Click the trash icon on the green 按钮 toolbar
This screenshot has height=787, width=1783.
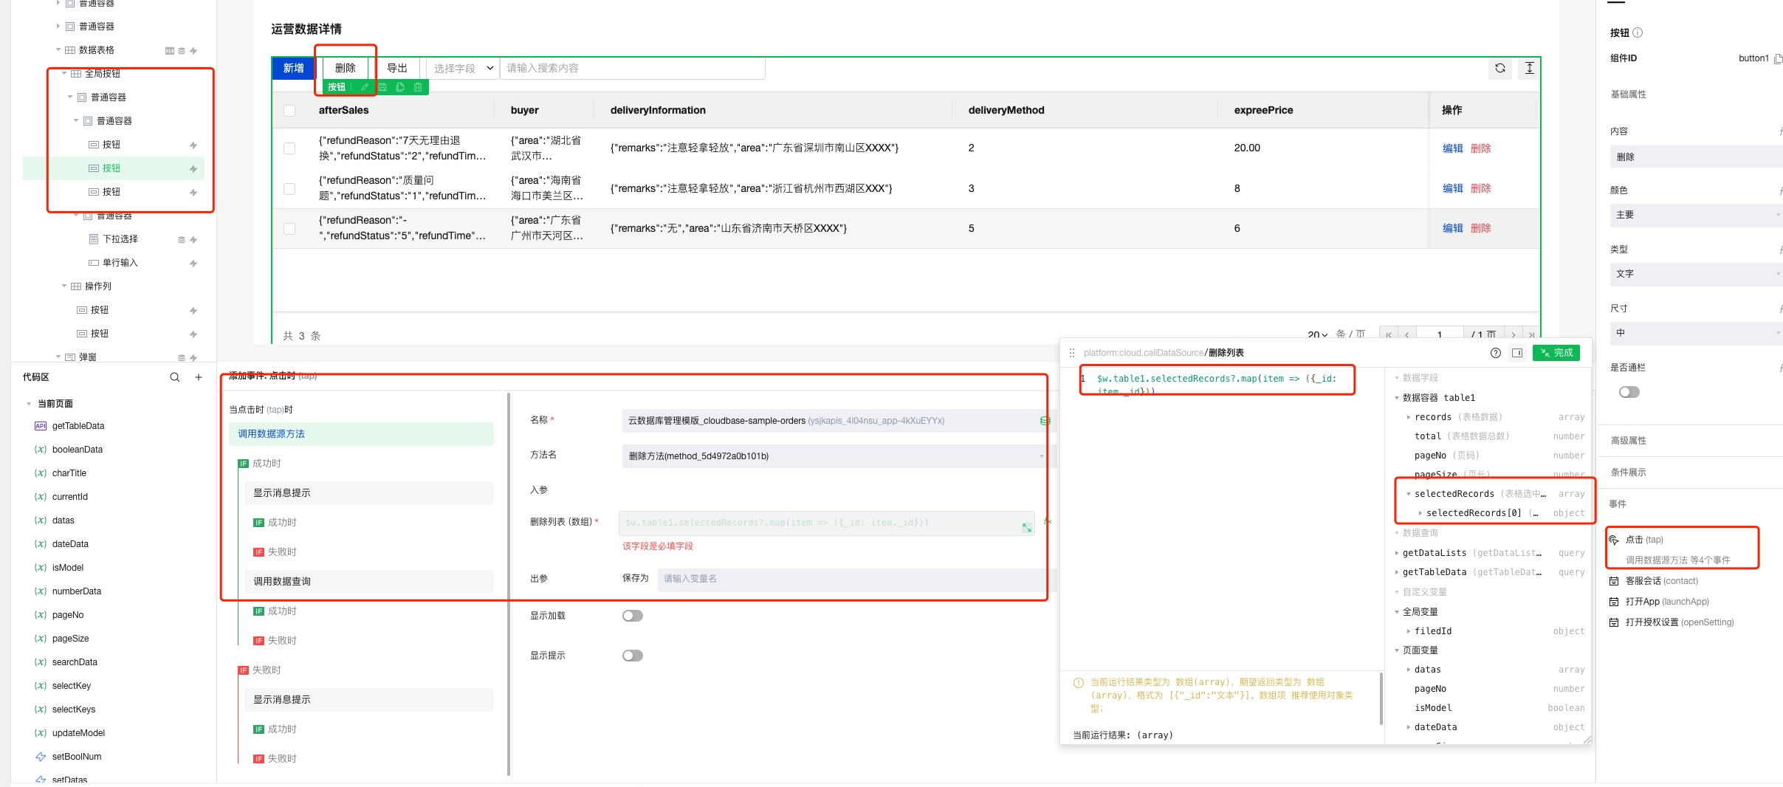point(418,87)
